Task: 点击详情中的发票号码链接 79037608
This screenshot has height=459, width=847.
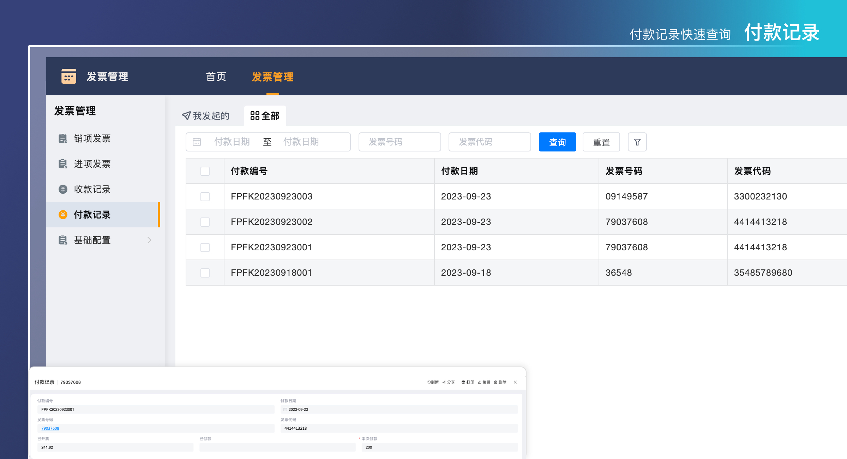Action: [50, 428]
